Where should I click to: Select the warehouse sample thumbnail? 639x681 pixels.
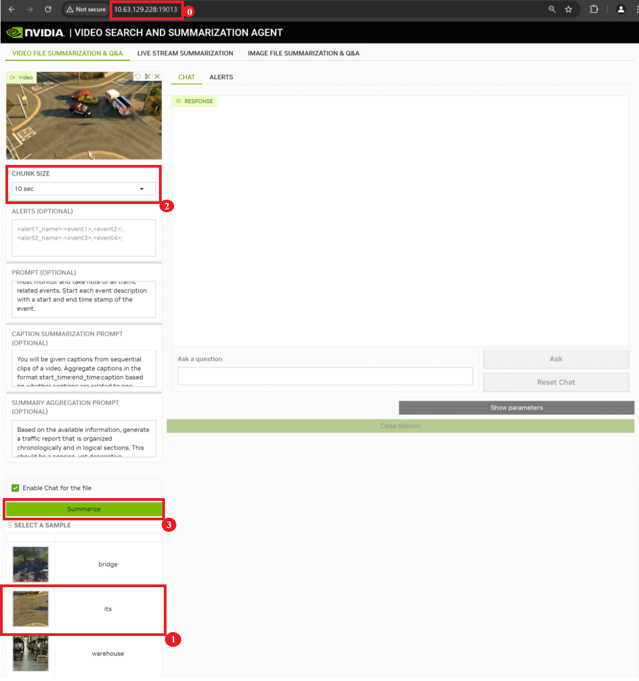(x=30, y=653)
